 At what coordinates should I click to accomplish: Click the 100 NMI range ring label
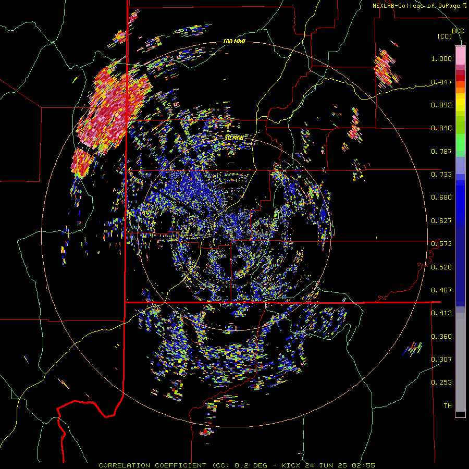[x=234, y=41]
